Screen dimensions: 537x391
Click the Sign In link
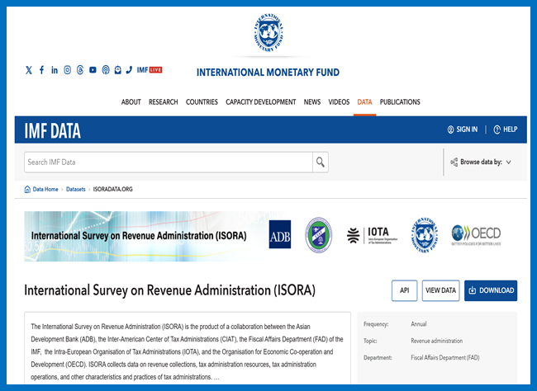tap(462, 130)
